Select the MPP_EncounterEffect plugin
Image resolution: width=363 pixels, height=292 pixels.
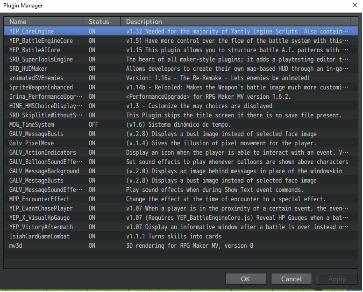(181, 199)
